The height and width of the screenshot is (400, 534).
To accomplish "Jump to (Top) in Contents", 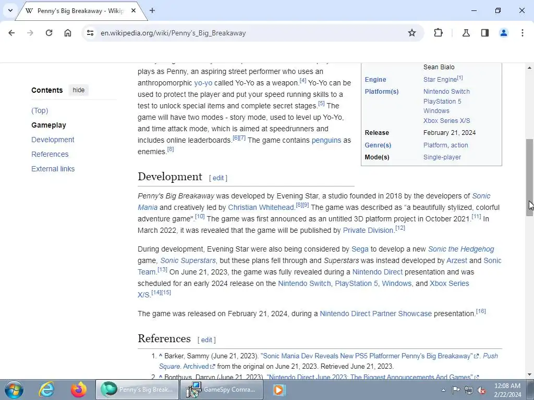I will click(x=40, y=110).
